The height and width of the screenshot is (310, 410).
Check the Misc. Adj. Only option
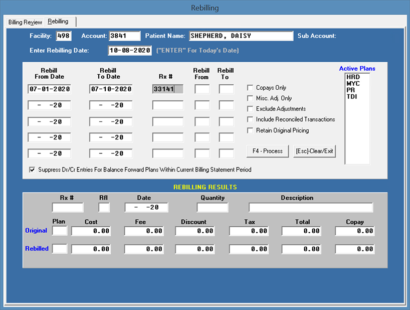(251, 98)
